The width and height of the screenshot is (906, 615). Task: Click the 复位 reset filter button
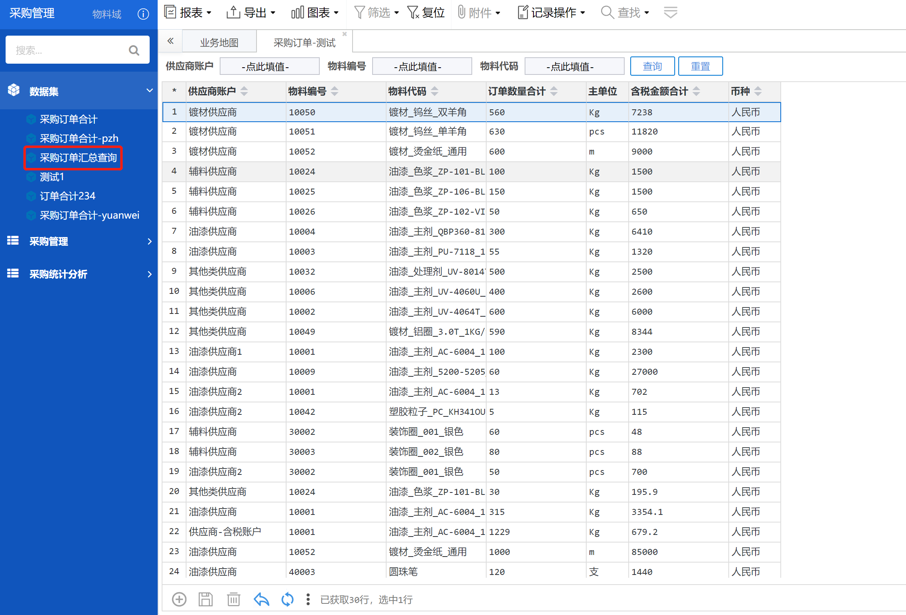click(426, 12)
